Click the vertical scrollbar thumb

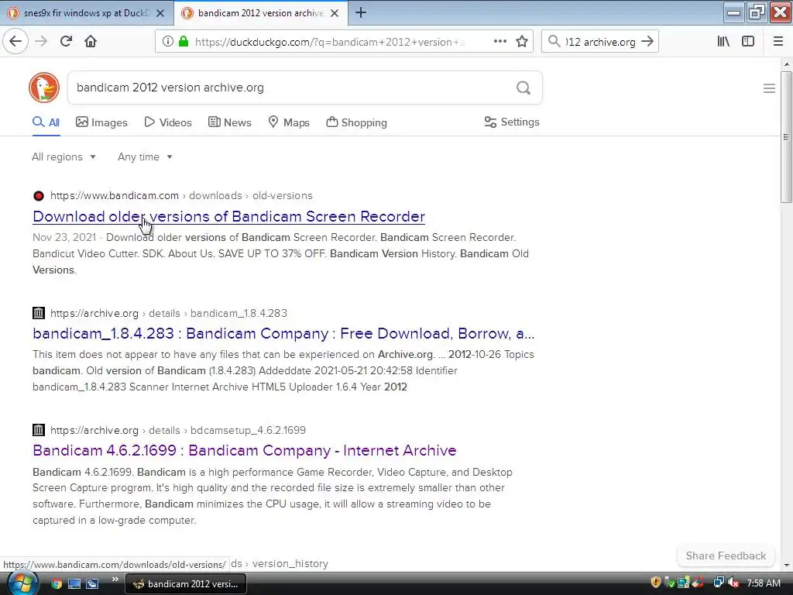(x=786, y=138)
